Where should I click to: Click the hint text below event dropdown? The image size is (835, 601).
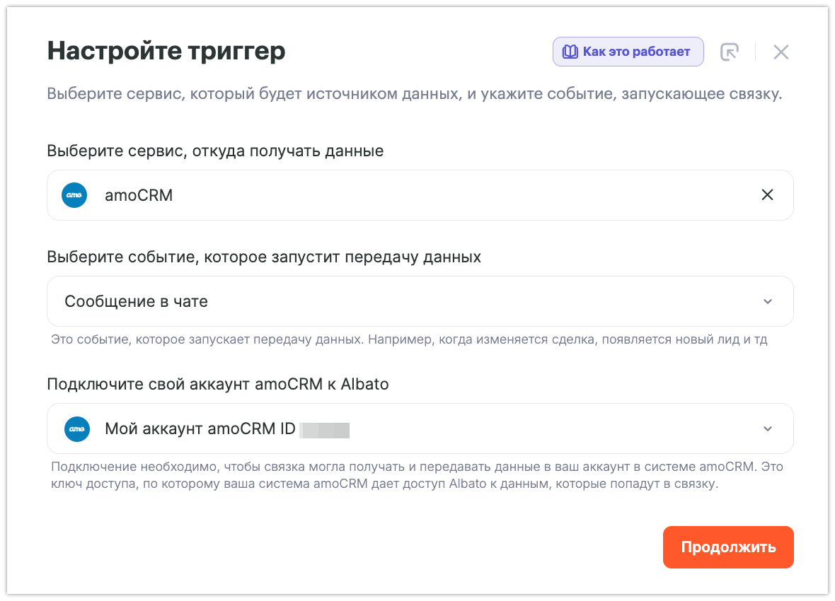409,339
